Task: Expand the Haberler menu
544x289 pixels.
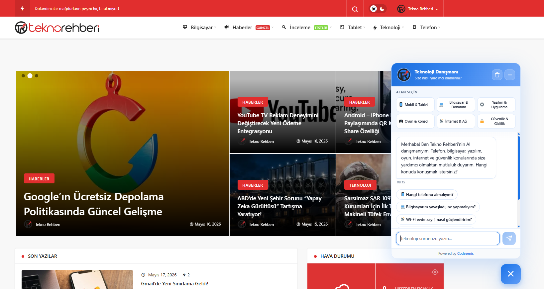Action: point(249,28)
